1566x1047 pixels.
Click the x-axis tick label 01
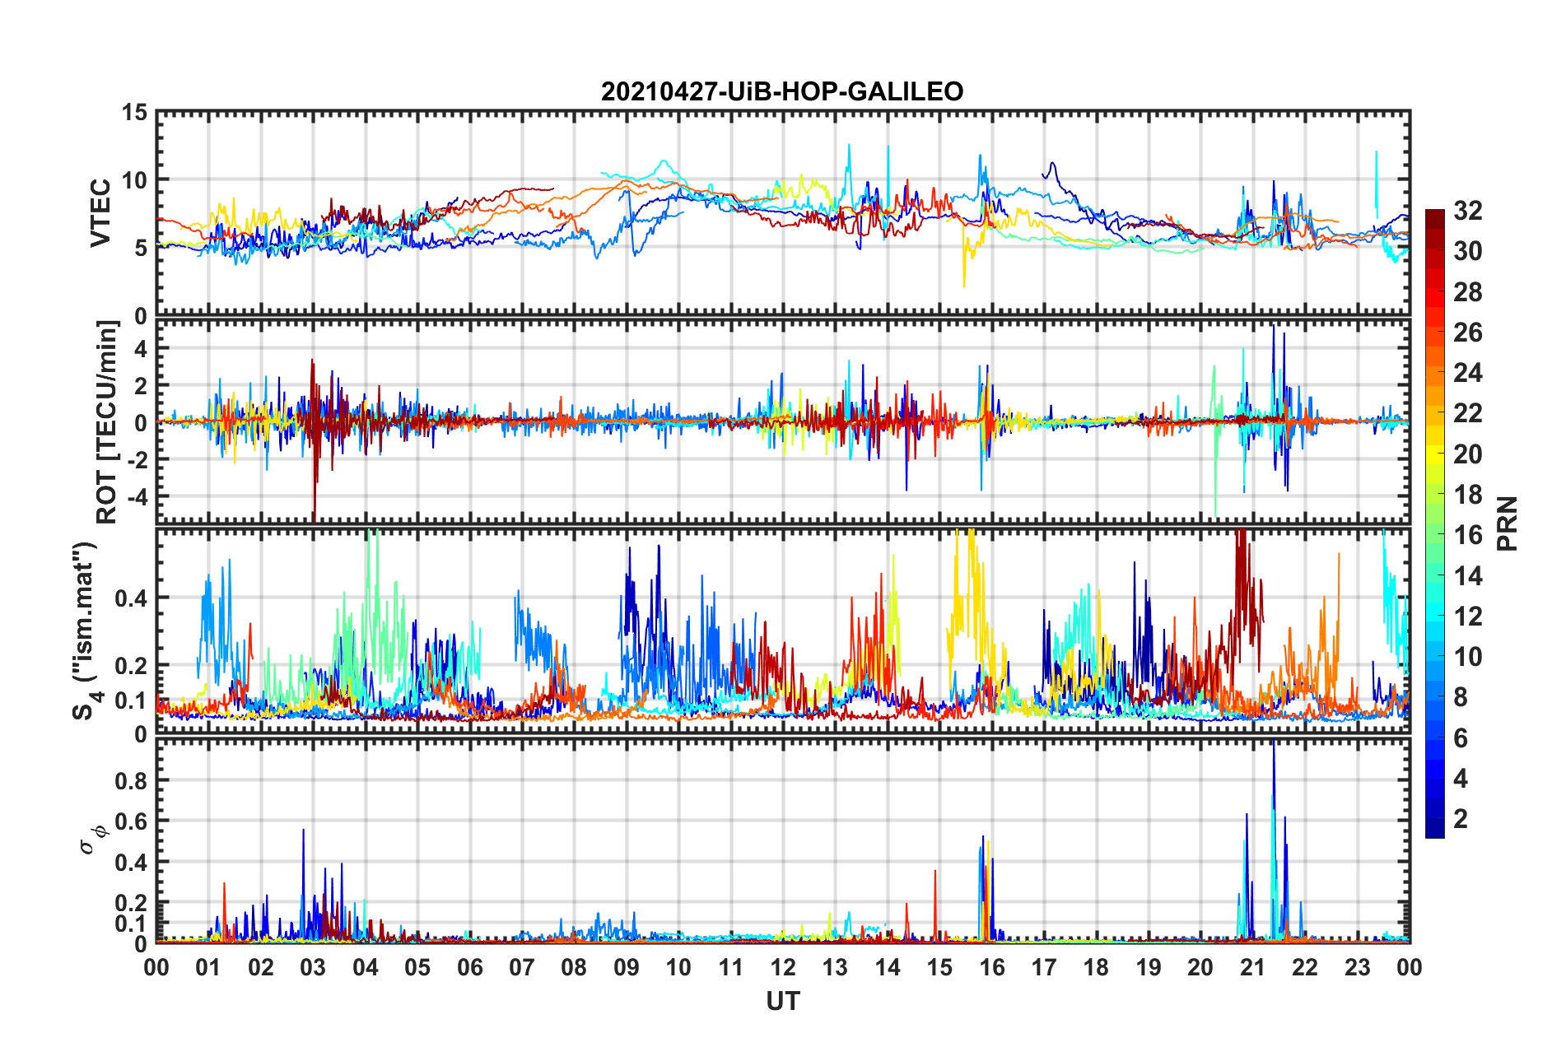208,967
